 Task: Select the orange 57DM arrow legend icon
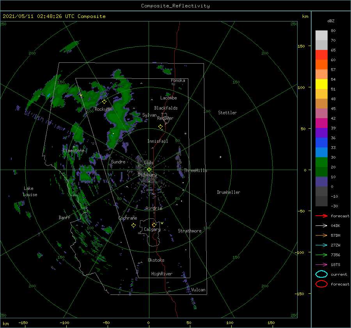[321, 235]
